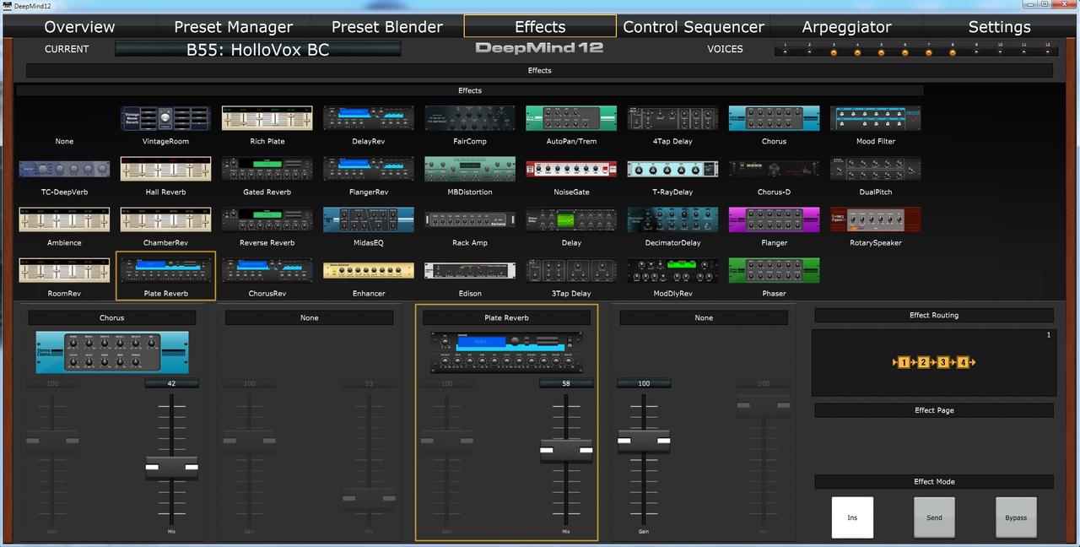The image size is (1080, 547).
Task: Pick the Gated Reverb effect
Action: [x=267, y=169]
